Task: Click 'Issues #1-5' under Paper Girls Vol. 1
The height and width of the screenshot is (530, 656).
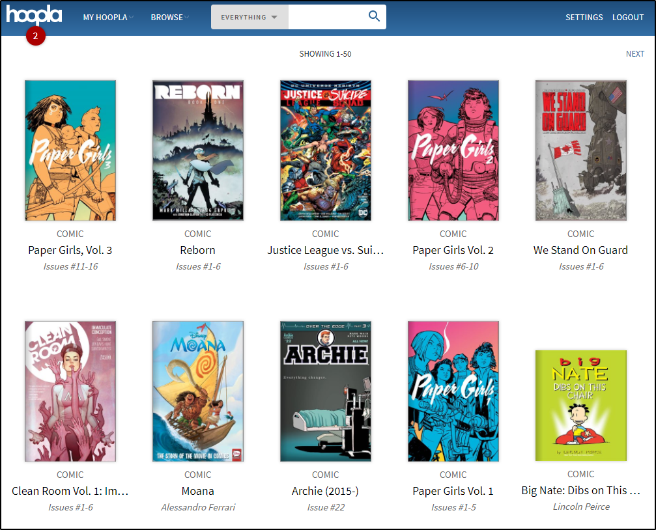Action: pyautogui.click(x=453, y=507)
